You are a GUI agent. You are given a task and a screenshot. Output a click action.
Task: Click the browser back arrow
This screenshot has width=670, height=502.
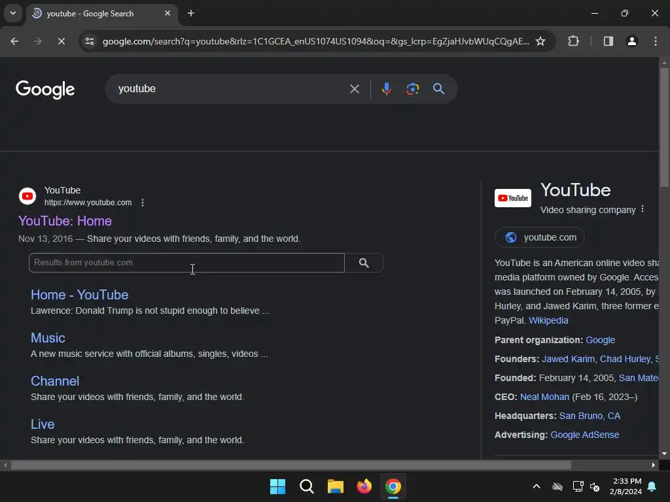tap(14, 41)
